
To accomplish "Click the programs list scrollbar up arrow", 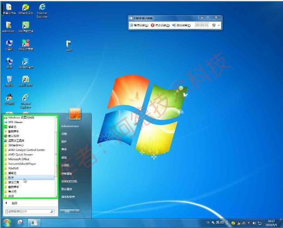I will (x=56, y=118).
